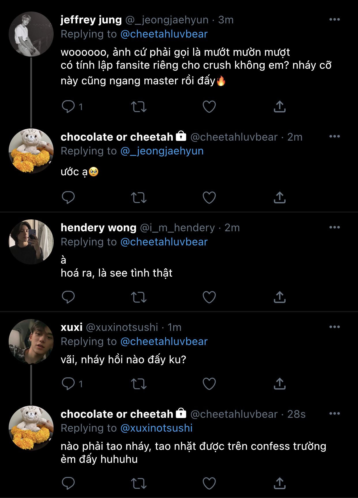Retweet the "ước ạ" reply
Screen dimensions: 358x498
coord(139,197)
